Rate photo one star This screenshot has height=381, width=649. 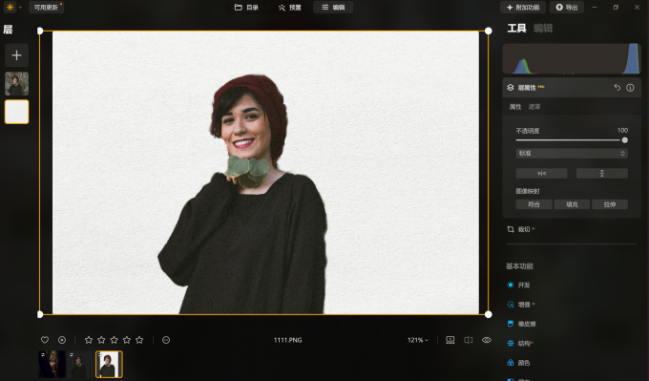(x=88, y=340)
